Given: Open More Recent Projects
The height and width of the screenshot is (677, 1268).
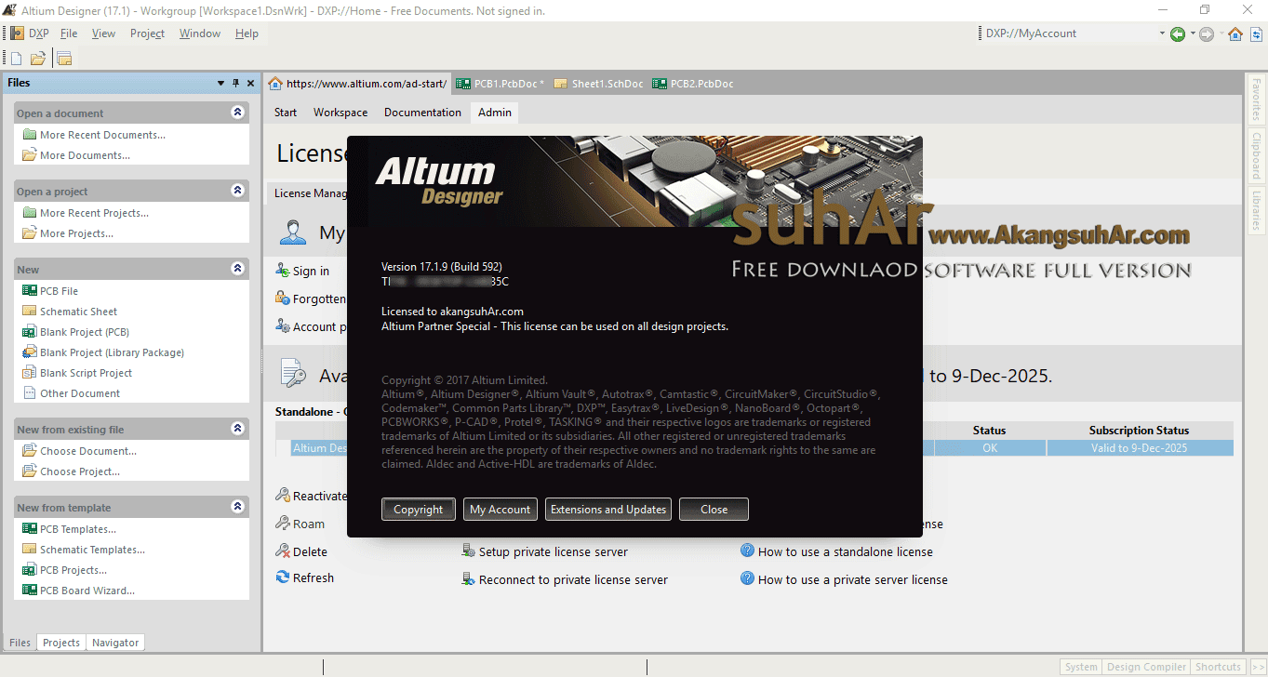Looking at the screenshot, I should 86,213.
